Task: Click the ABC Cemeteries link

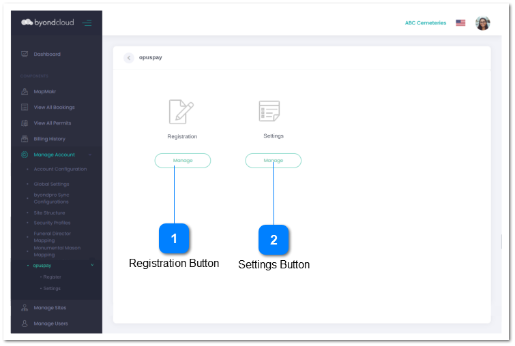Action: [426, 23]
